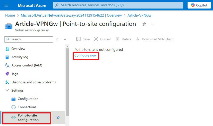The height and width of the screenshot is (126, 213).
Task: Click the sidebar scrollbar up arrow
Action: click(x=67, y=47)
